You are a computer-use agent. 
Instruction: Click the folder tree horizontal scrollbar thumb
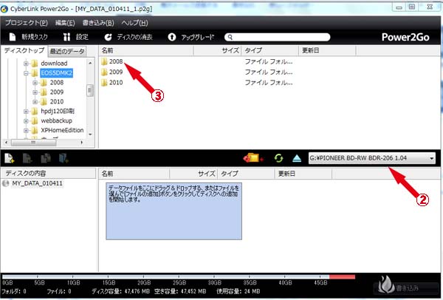click(x=33, y=142)
